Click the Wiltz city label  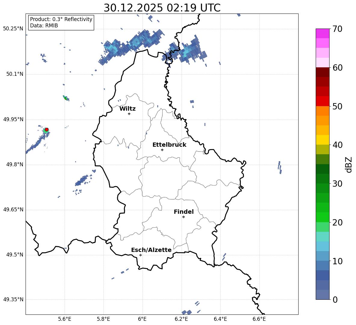(x=127, y=109)
